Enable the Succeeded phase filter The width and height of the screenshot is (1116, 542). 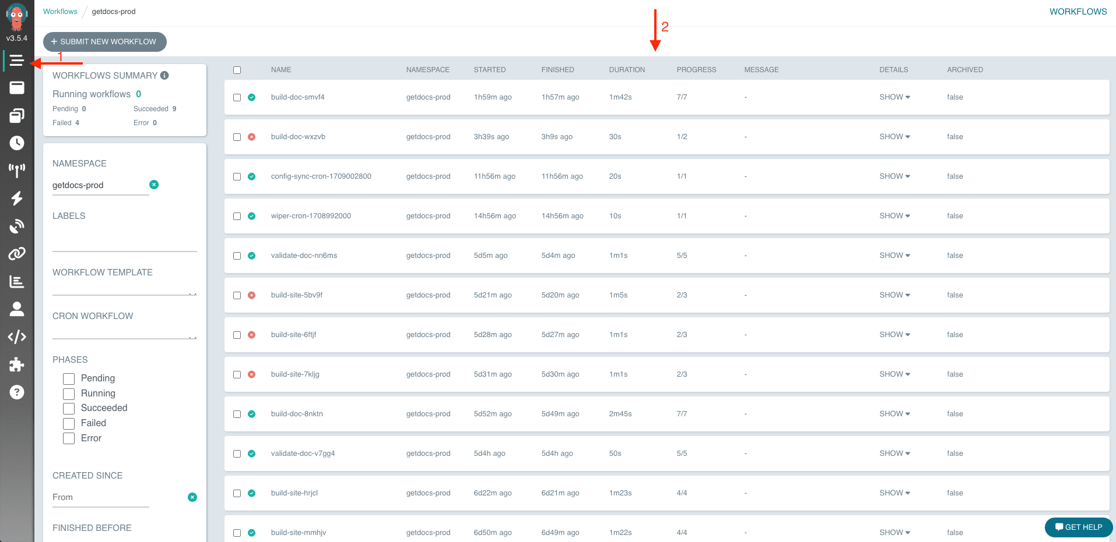click(68, 408)
